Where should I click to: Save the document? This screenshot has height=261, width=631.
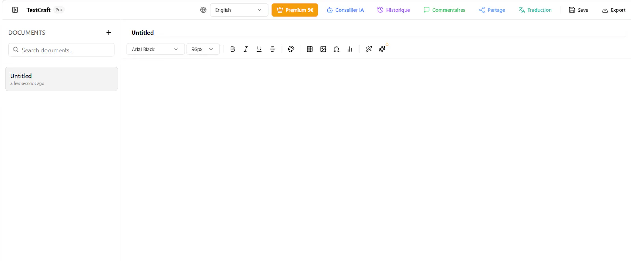579,10
